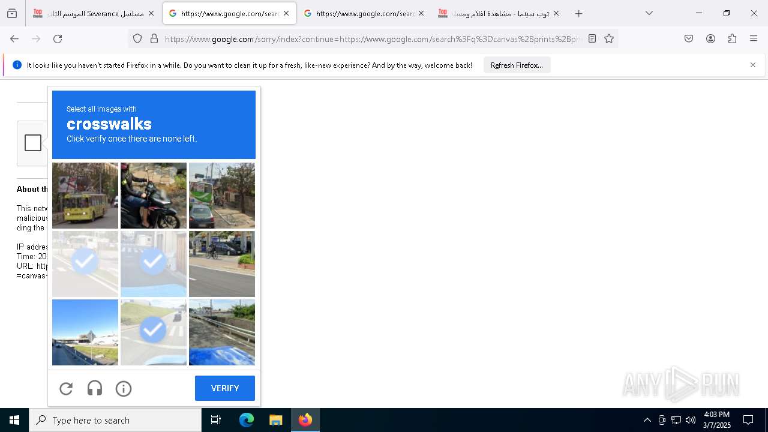Close the second Google search tab
The image size is (768, 432).
[x=421, y=13]
